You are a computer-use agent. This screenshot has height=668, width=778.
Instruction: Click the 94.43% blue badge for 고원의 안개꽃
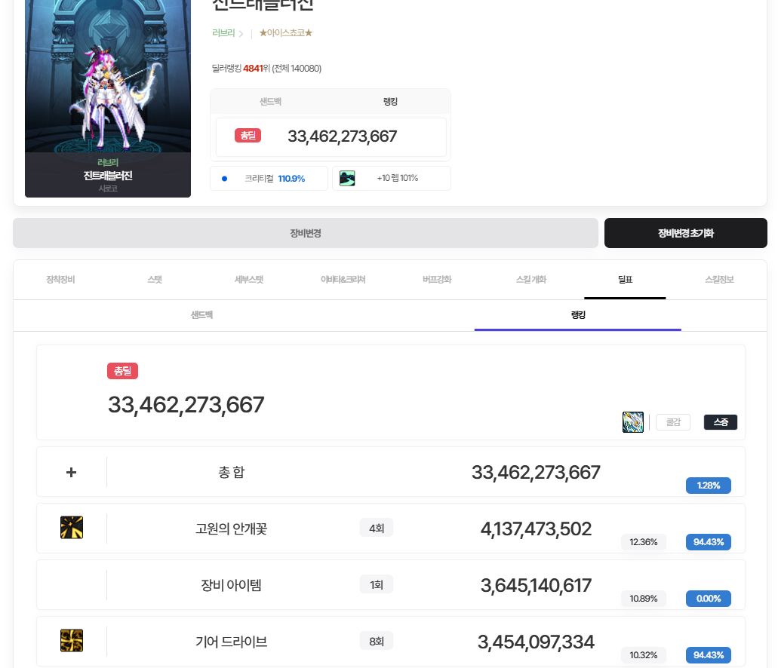708,542
